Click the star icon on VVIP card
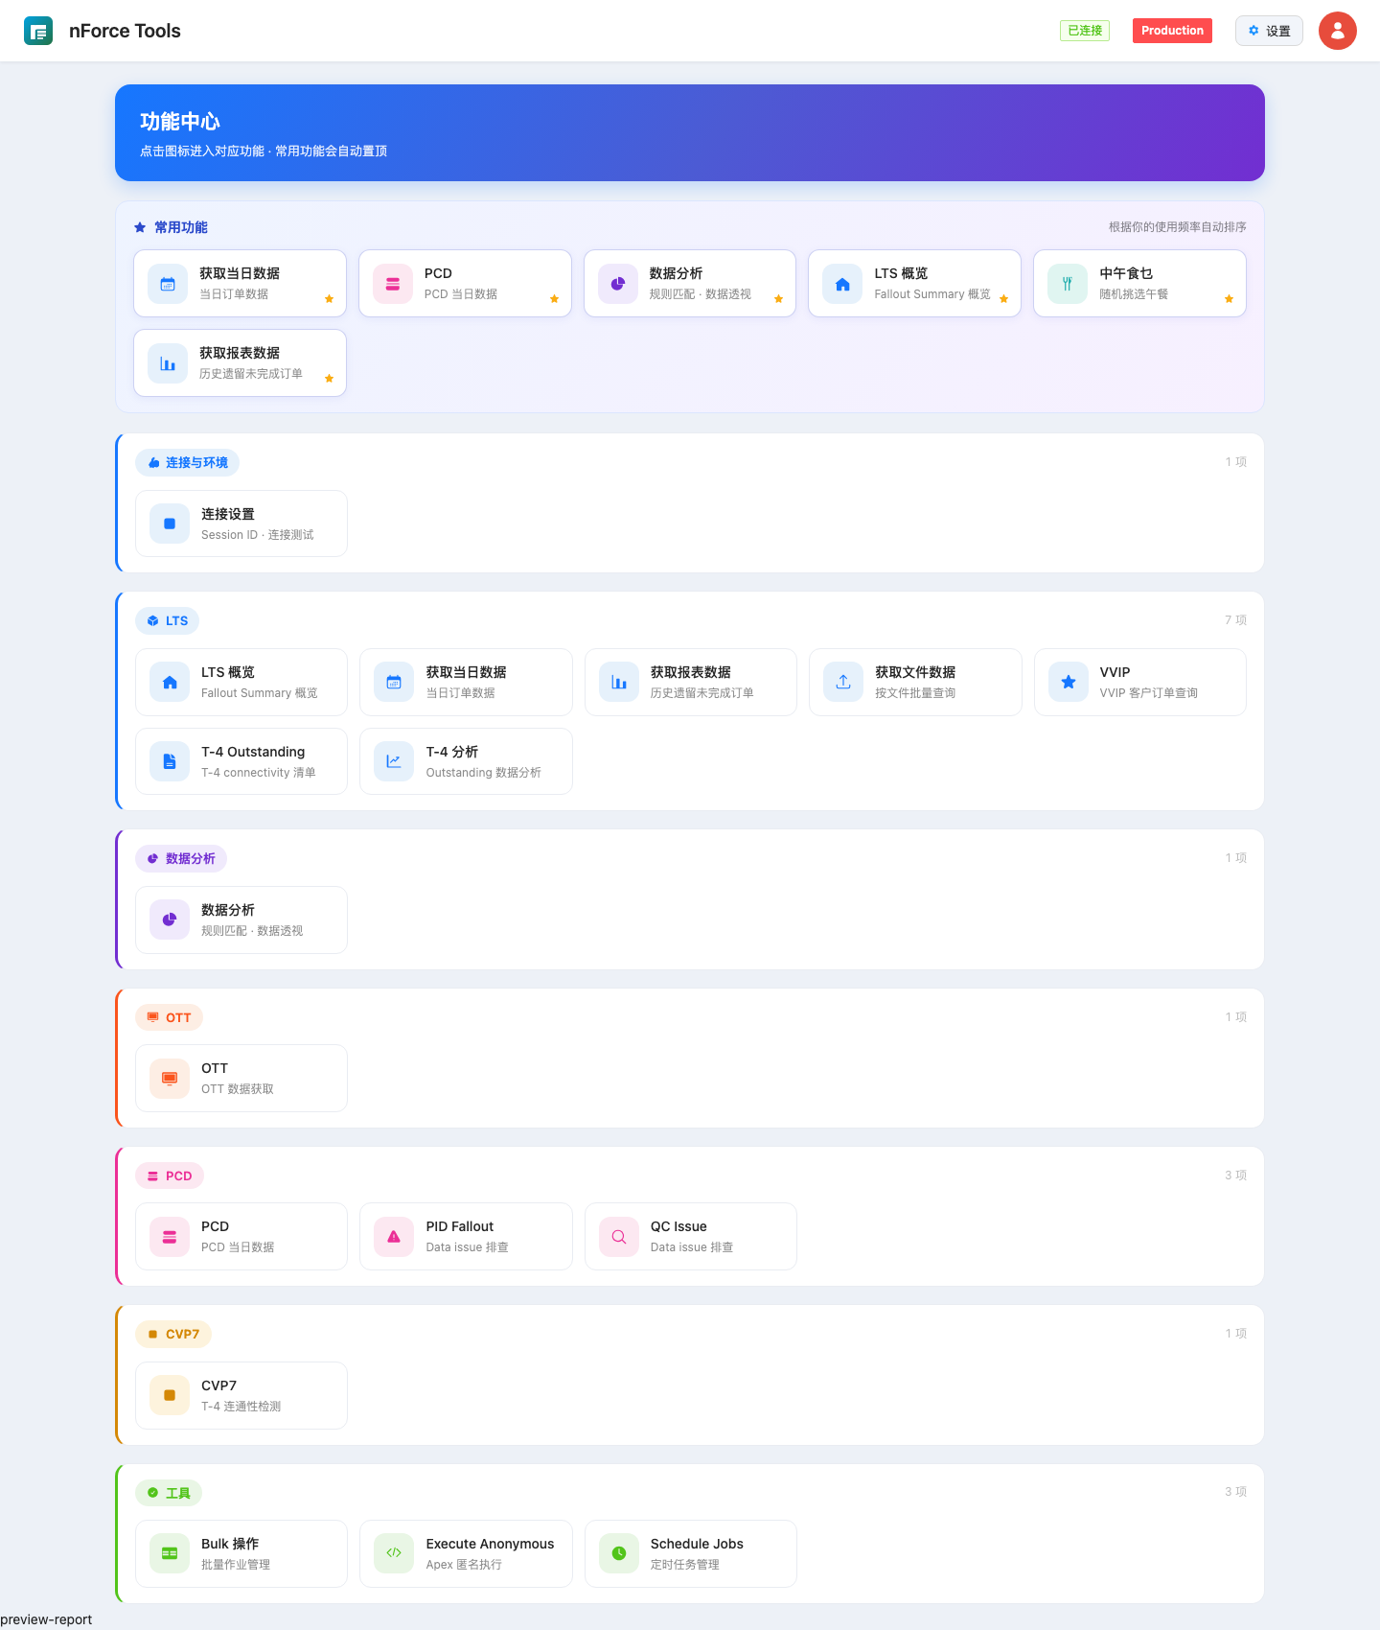The image size is (1380, 1630). pyautogui.click(x=1069, y=682)
